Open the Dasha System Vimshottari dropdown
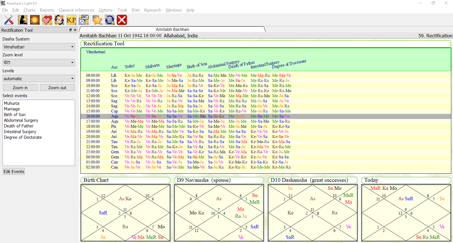This screenshot has height=243, width=453. pos(39,47)
